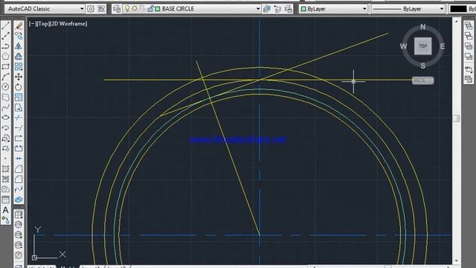The width and height of the screenshot is (476, 268).
Task: Select the Line draw tool
Action: tap(5, 26)
